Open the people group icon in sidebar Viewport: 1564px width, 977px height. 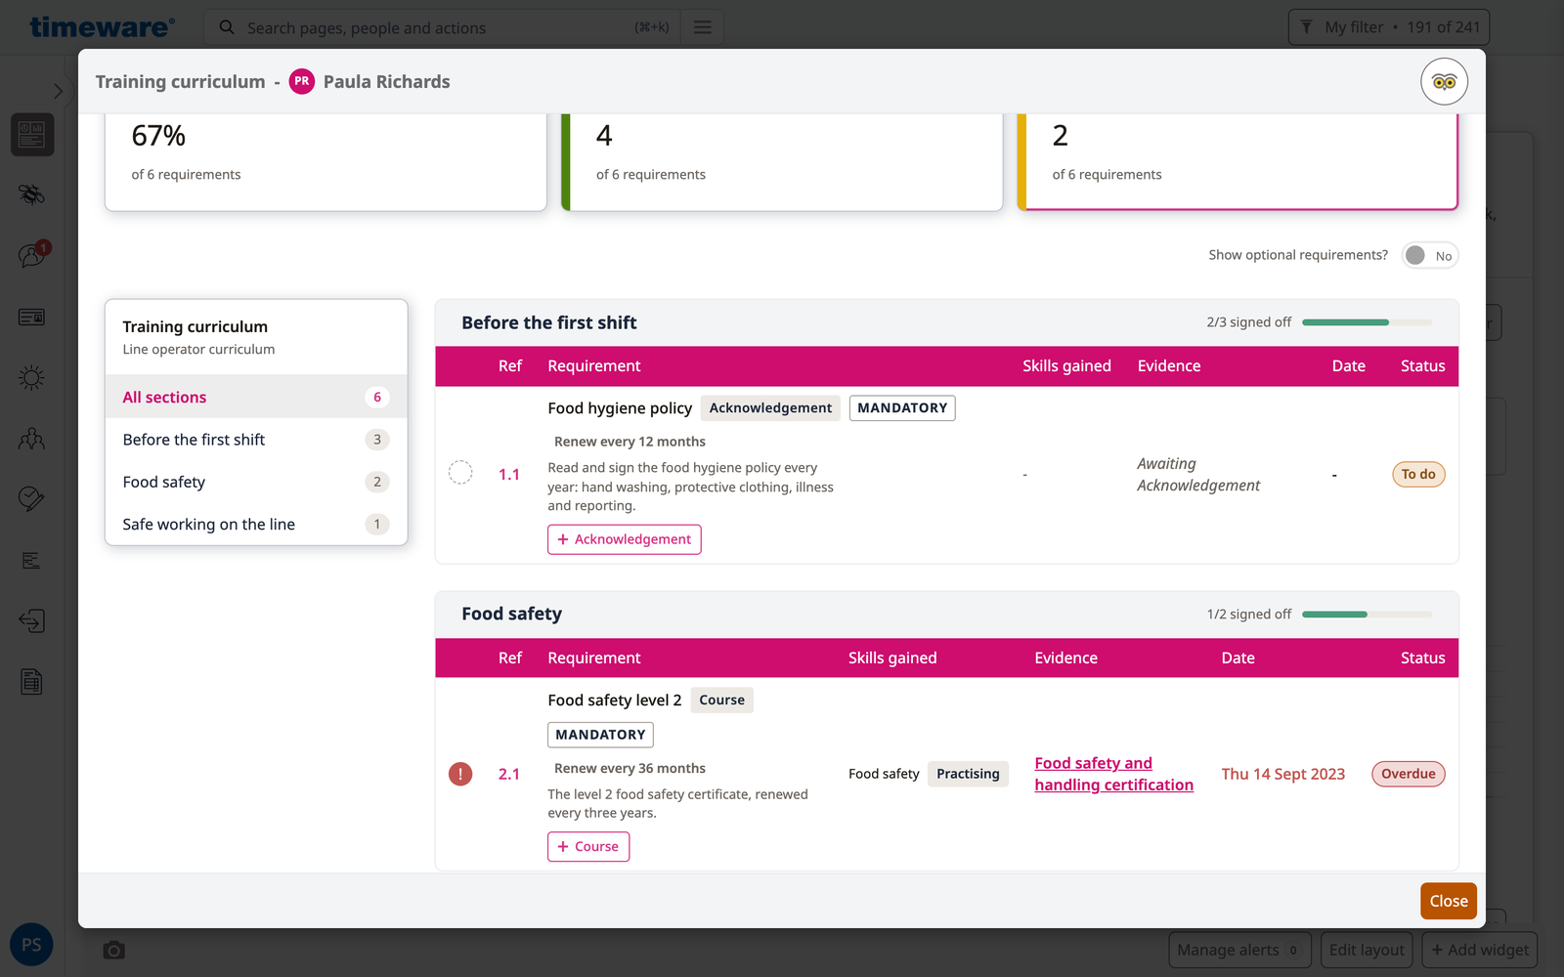(31, 439)
